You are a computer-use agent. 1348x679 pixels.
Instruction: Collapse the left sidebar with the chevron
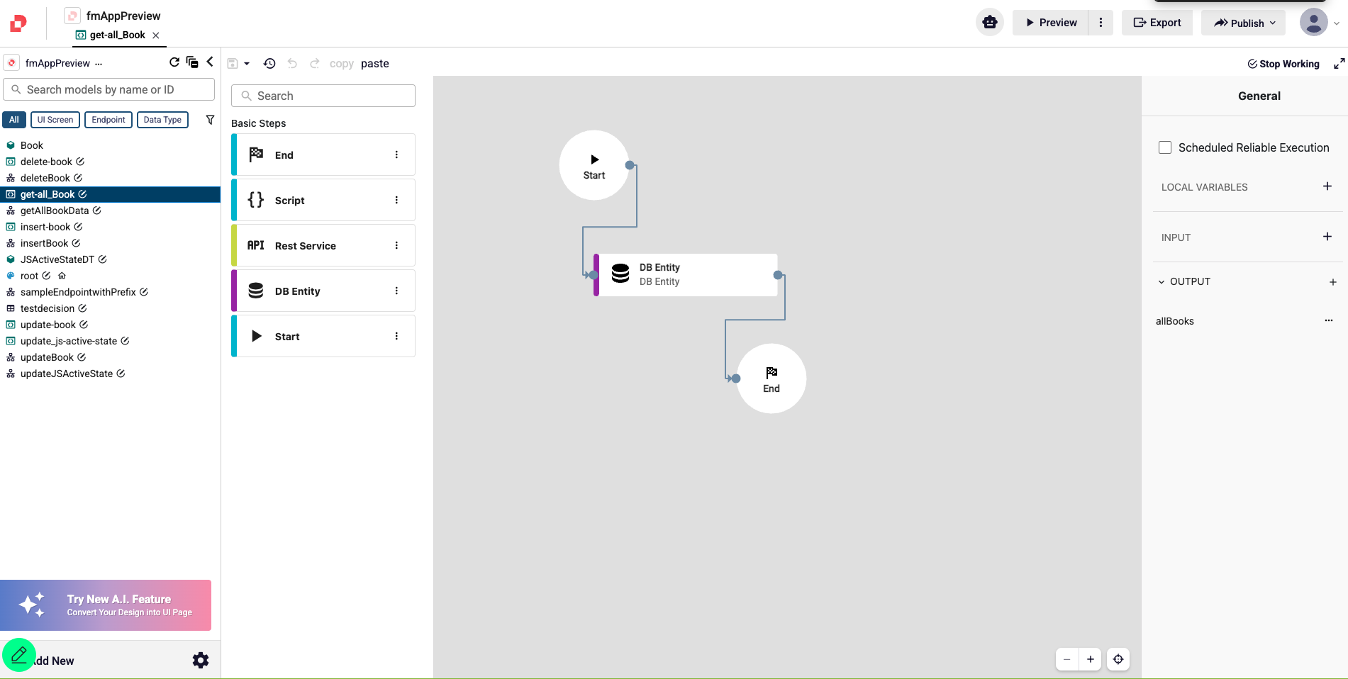pos(210,62)
